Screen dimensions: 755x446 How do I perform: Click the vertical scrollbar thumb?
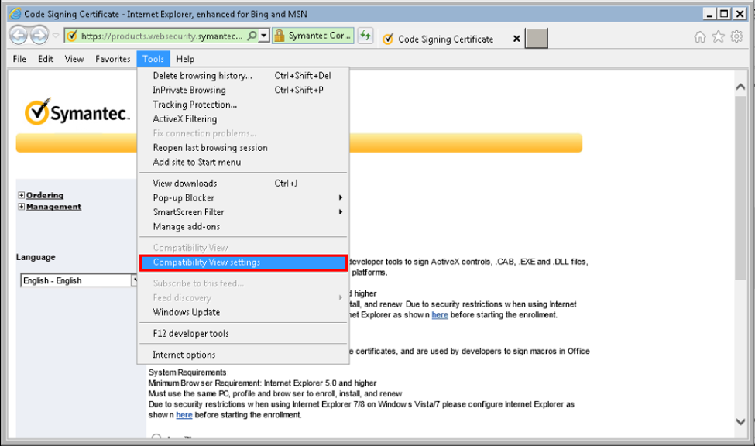click(740, 187)
